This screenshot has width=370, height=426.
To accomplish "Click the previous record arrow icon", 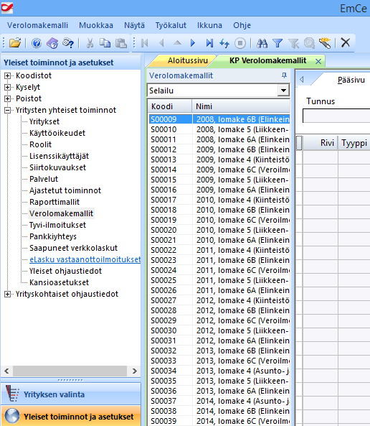I will (161, 43).
